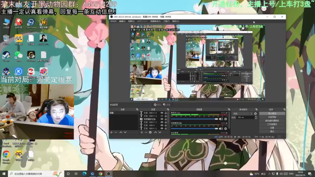
Task: Open OBS from the taskbar icon
Action: [x=109, y=174]
